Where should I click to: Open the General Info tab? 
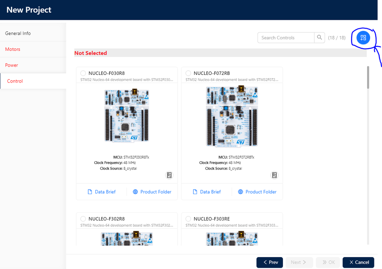click(x=33, y=33)
